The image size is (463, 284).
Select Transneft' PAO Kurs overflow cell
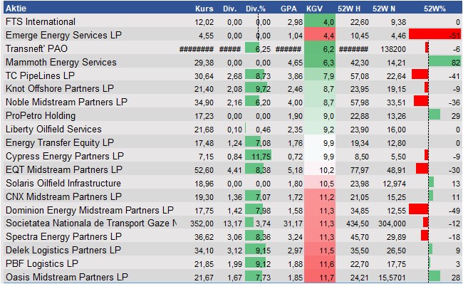[197, 49]
